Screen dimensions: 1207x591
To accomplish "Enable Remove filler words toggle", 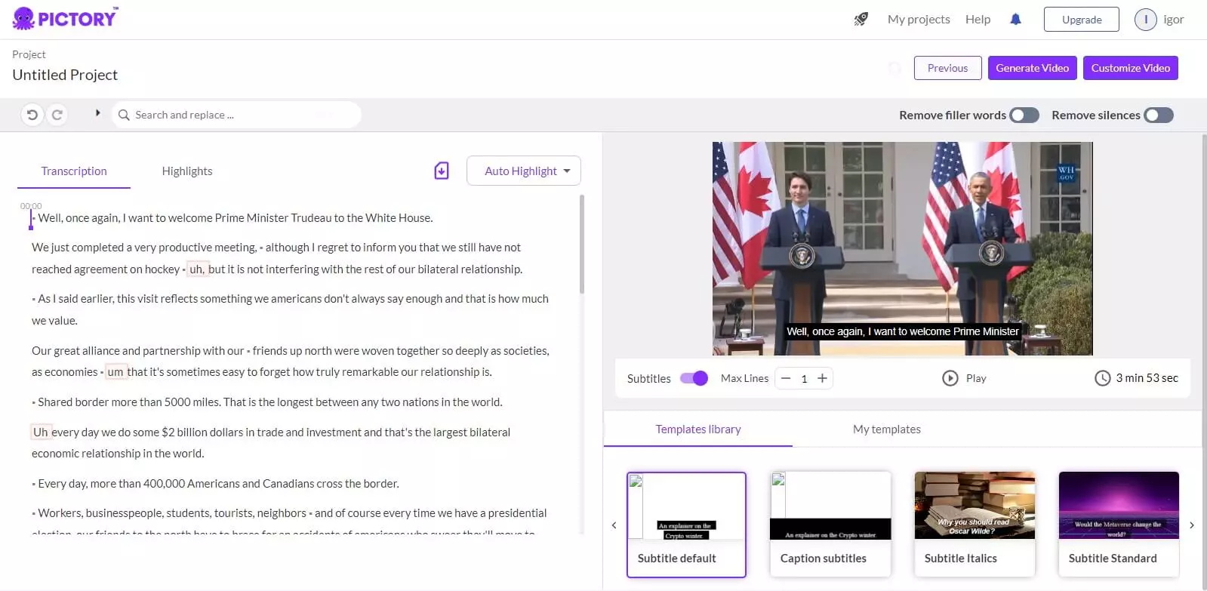I will [1024, 115].
